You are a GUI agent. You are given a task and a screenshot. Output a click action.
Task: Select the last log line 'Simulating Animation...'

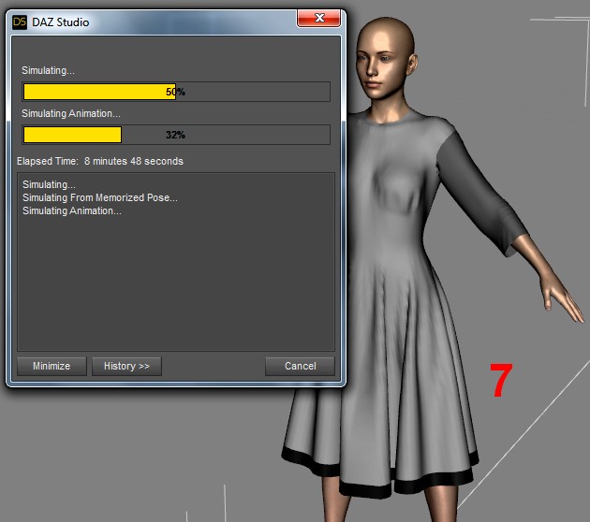[72, 210]
